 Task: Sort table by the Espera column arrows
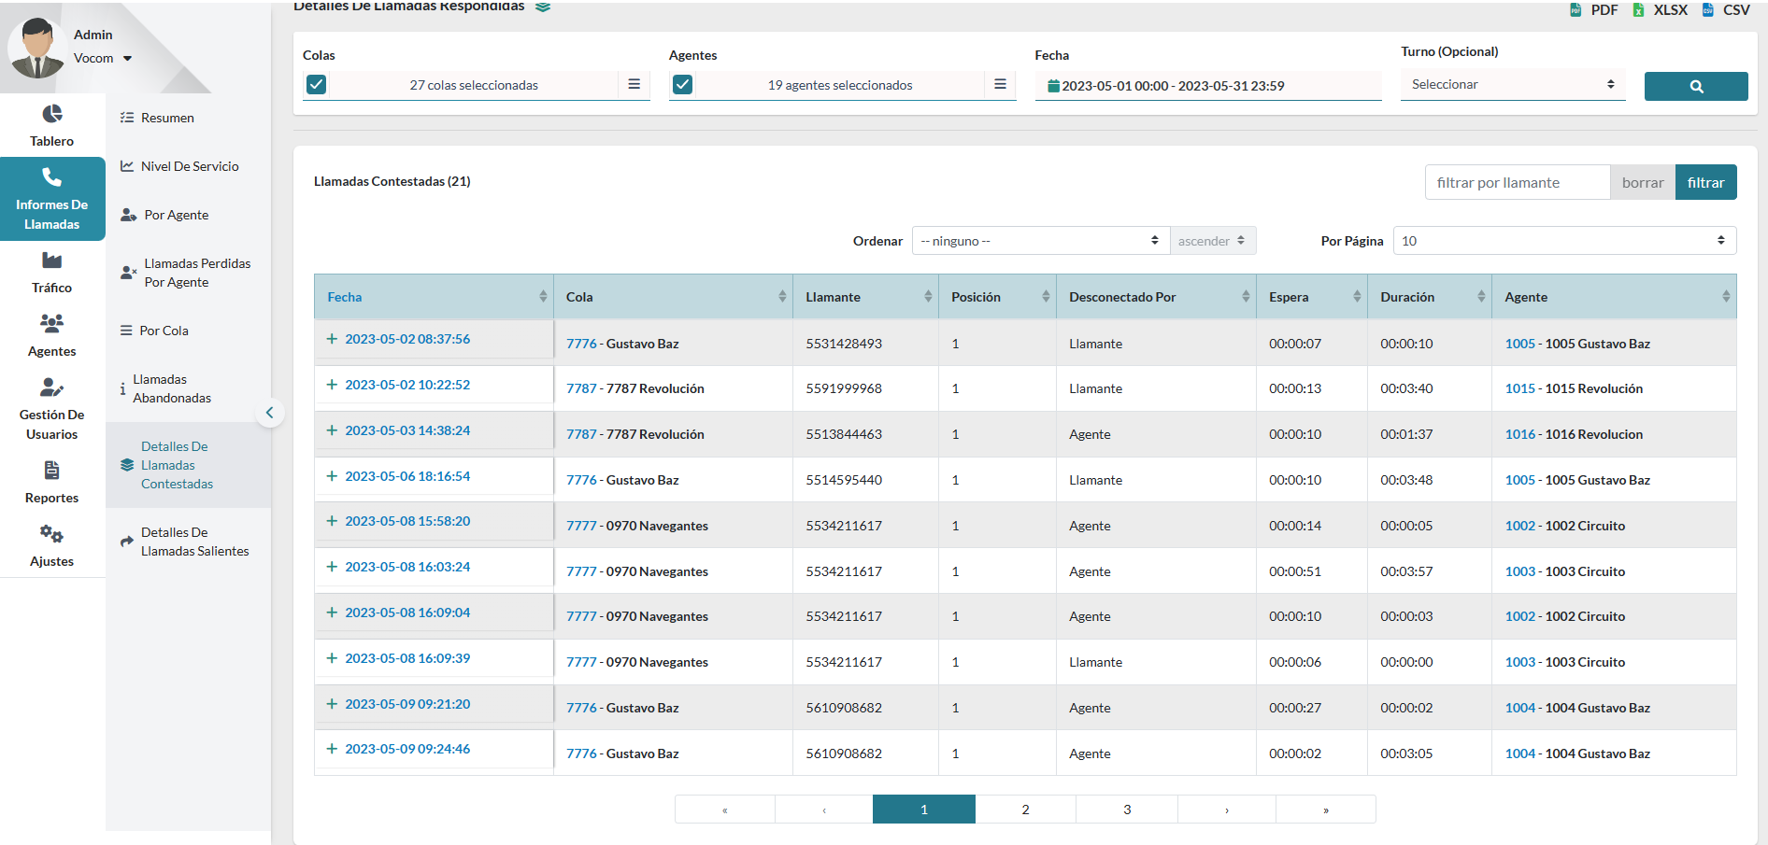point(1357,297)
